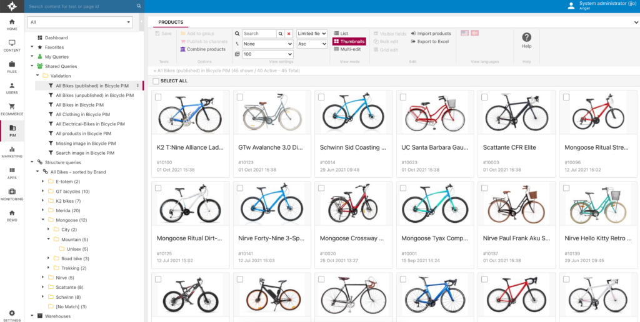This screenshot has height=322, width=640.
Task: Switch to Multi-edit view mode
Action: coord(347,49)
